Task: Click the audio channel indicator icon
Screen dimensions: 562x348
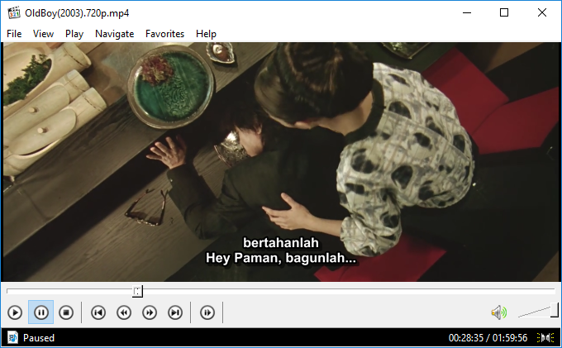Action: click(545, 337)
